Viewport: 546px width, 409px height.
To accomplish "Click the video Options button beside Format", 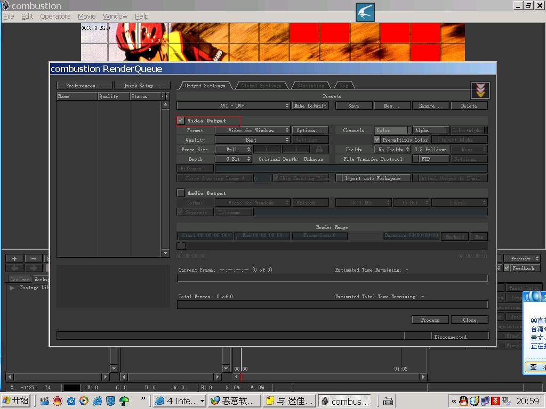I will point(310,130).
